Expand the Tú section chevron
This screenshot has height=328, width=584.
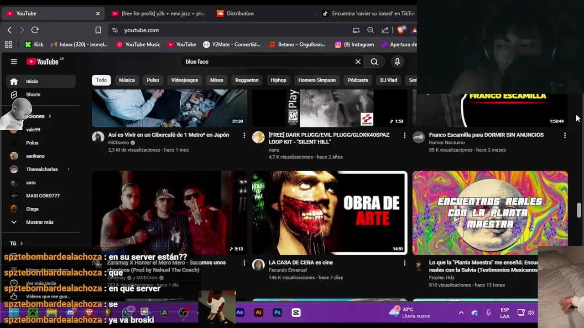tap(21, 243)
